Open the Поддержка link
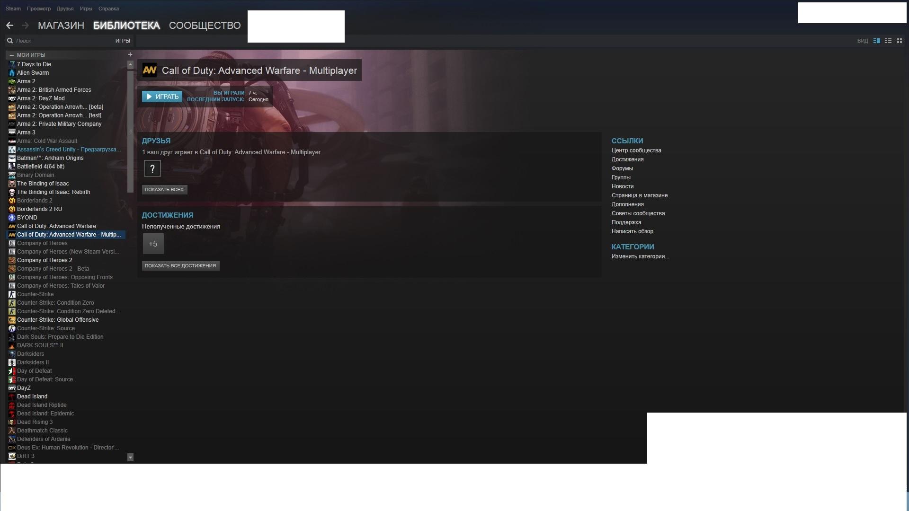909x511 pixels. click(626, 222)
